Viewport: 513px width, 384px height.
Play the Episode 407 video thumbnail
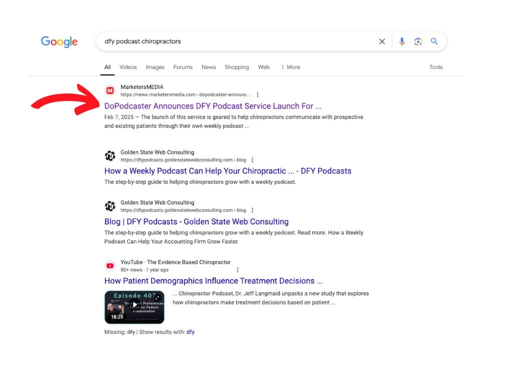[x=134, y=307]
